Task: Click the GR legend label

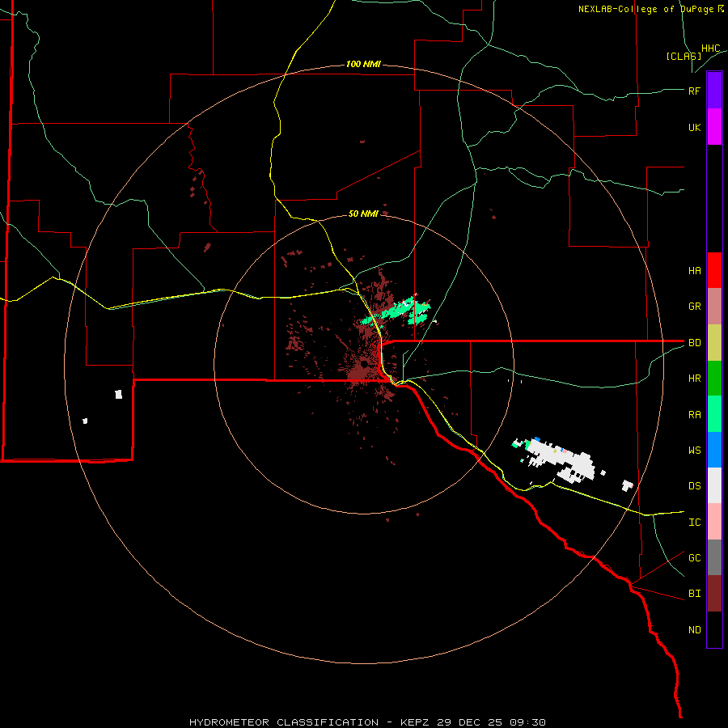Action: tap(695, 307)
